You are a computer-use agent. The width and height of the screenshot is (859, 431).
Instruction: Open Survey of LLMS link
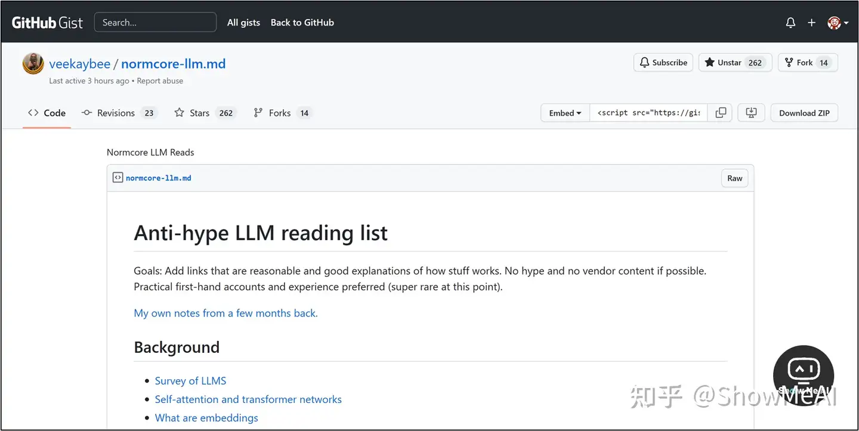pos(190,381)
